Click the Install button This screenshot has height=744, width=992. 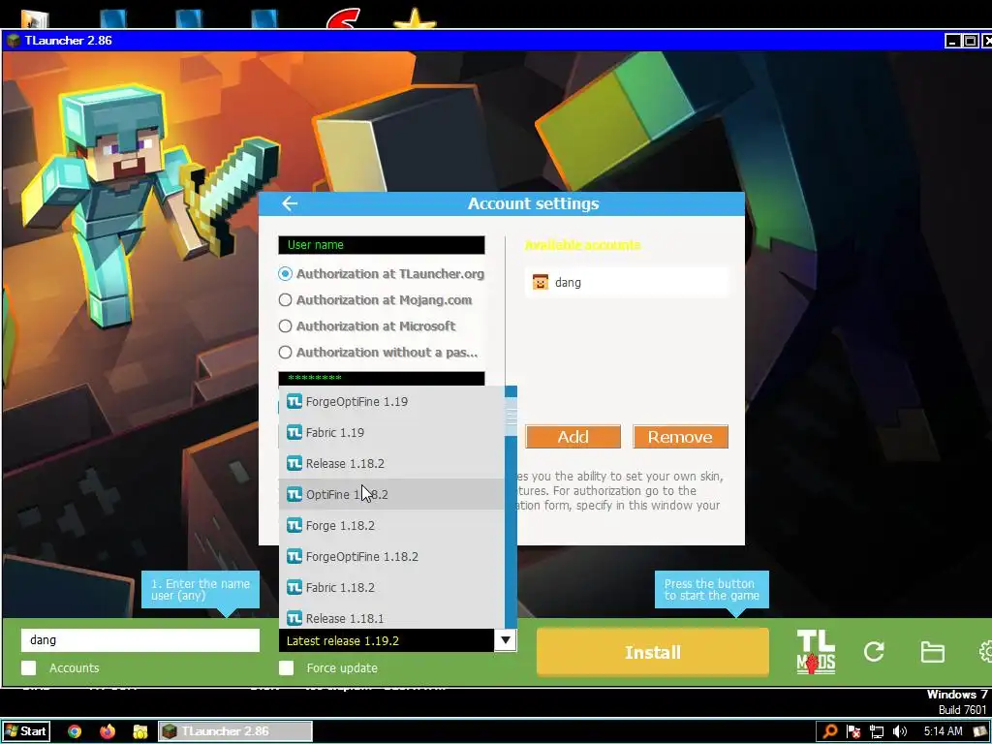click(653, 652)
